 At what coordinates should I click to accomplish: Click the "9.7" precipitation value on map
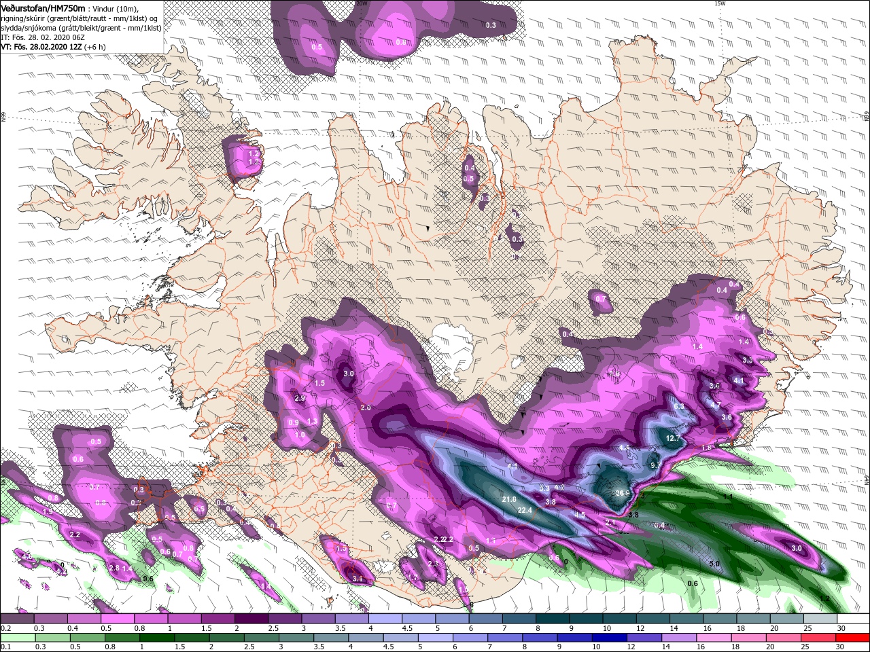656,465
